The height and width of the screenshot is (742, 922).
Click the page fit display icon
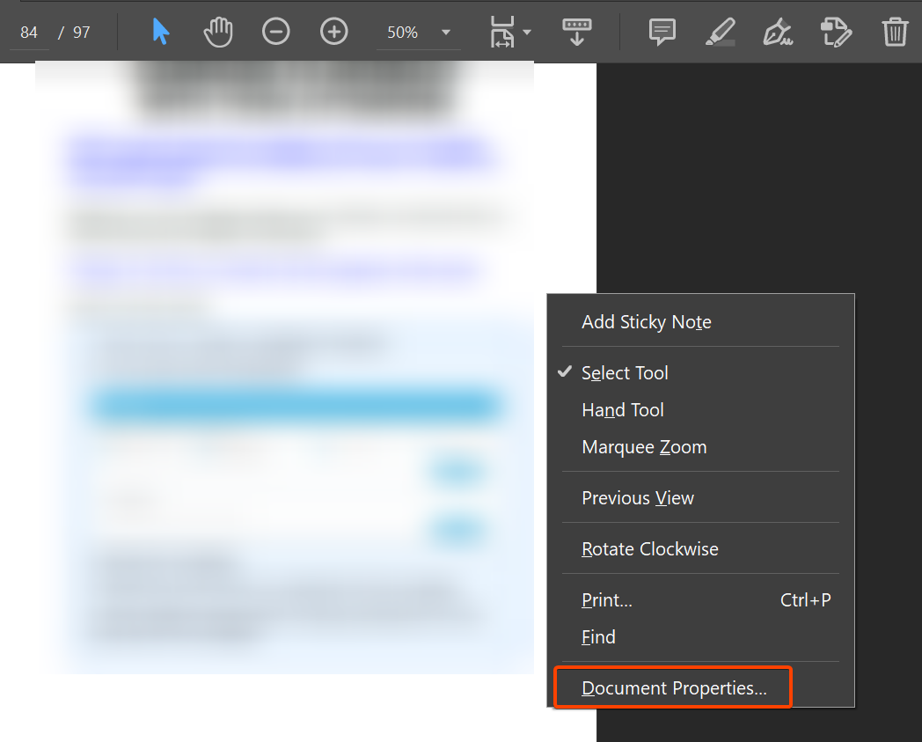click(502, 32)
